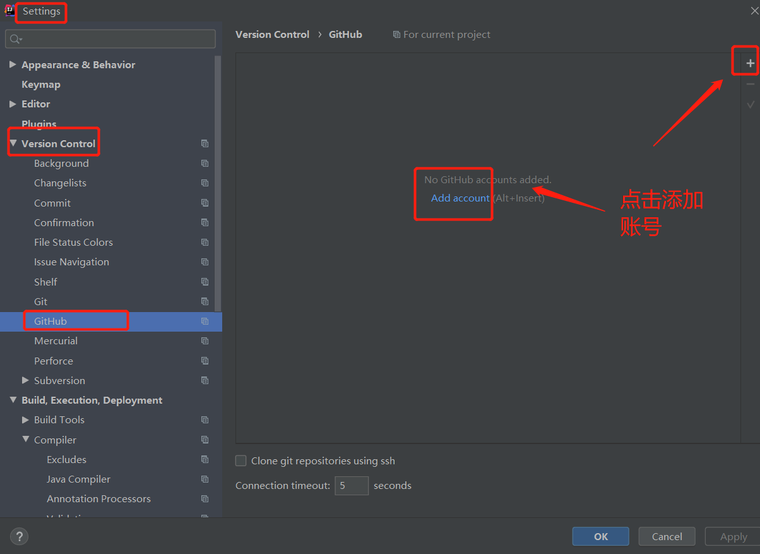Click project-level icon beside Confirmation
Screen dimensions: 760x554
205,222
